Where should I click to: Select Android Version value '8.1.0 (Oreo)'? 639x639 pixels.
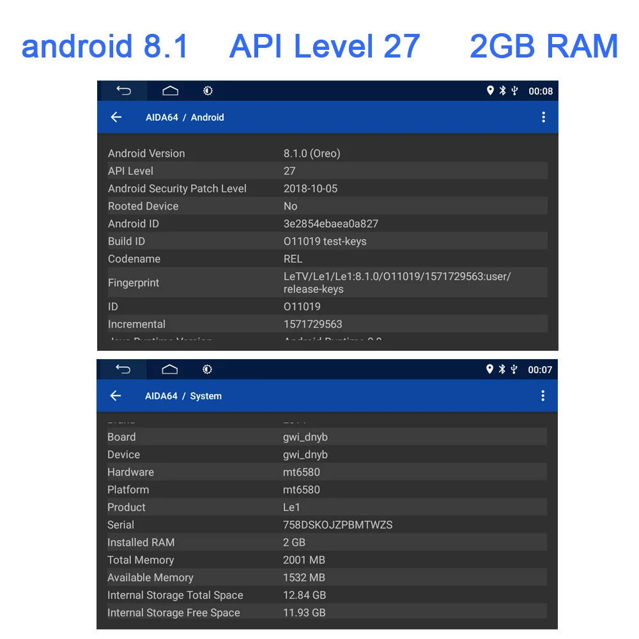312,153
